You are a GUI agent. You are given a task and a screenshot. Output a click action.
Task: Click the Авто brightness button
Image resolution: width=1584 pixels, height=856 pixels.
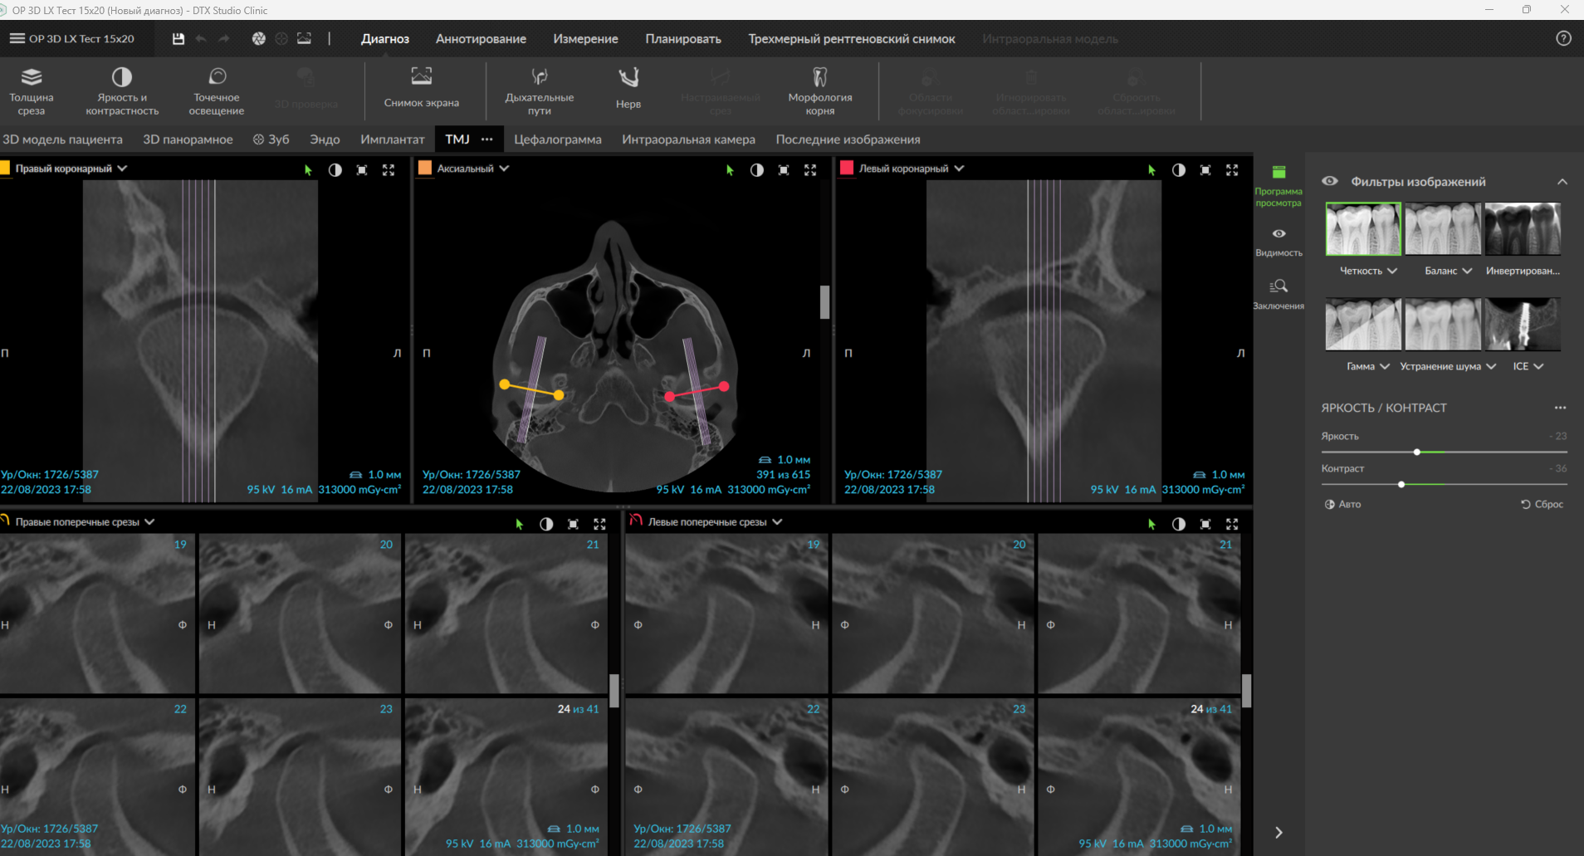pos(1342,504)
